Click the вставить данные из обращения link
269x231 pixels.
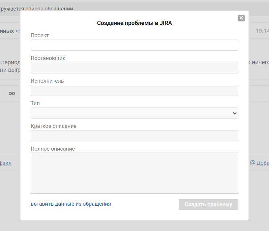click(71, 204)
